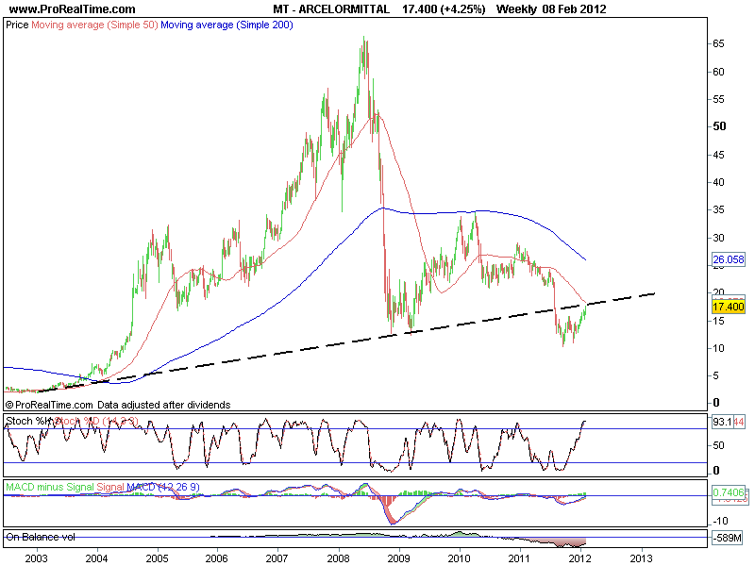Select the Moving average (Simple 200) legend

tap(226, 25)
